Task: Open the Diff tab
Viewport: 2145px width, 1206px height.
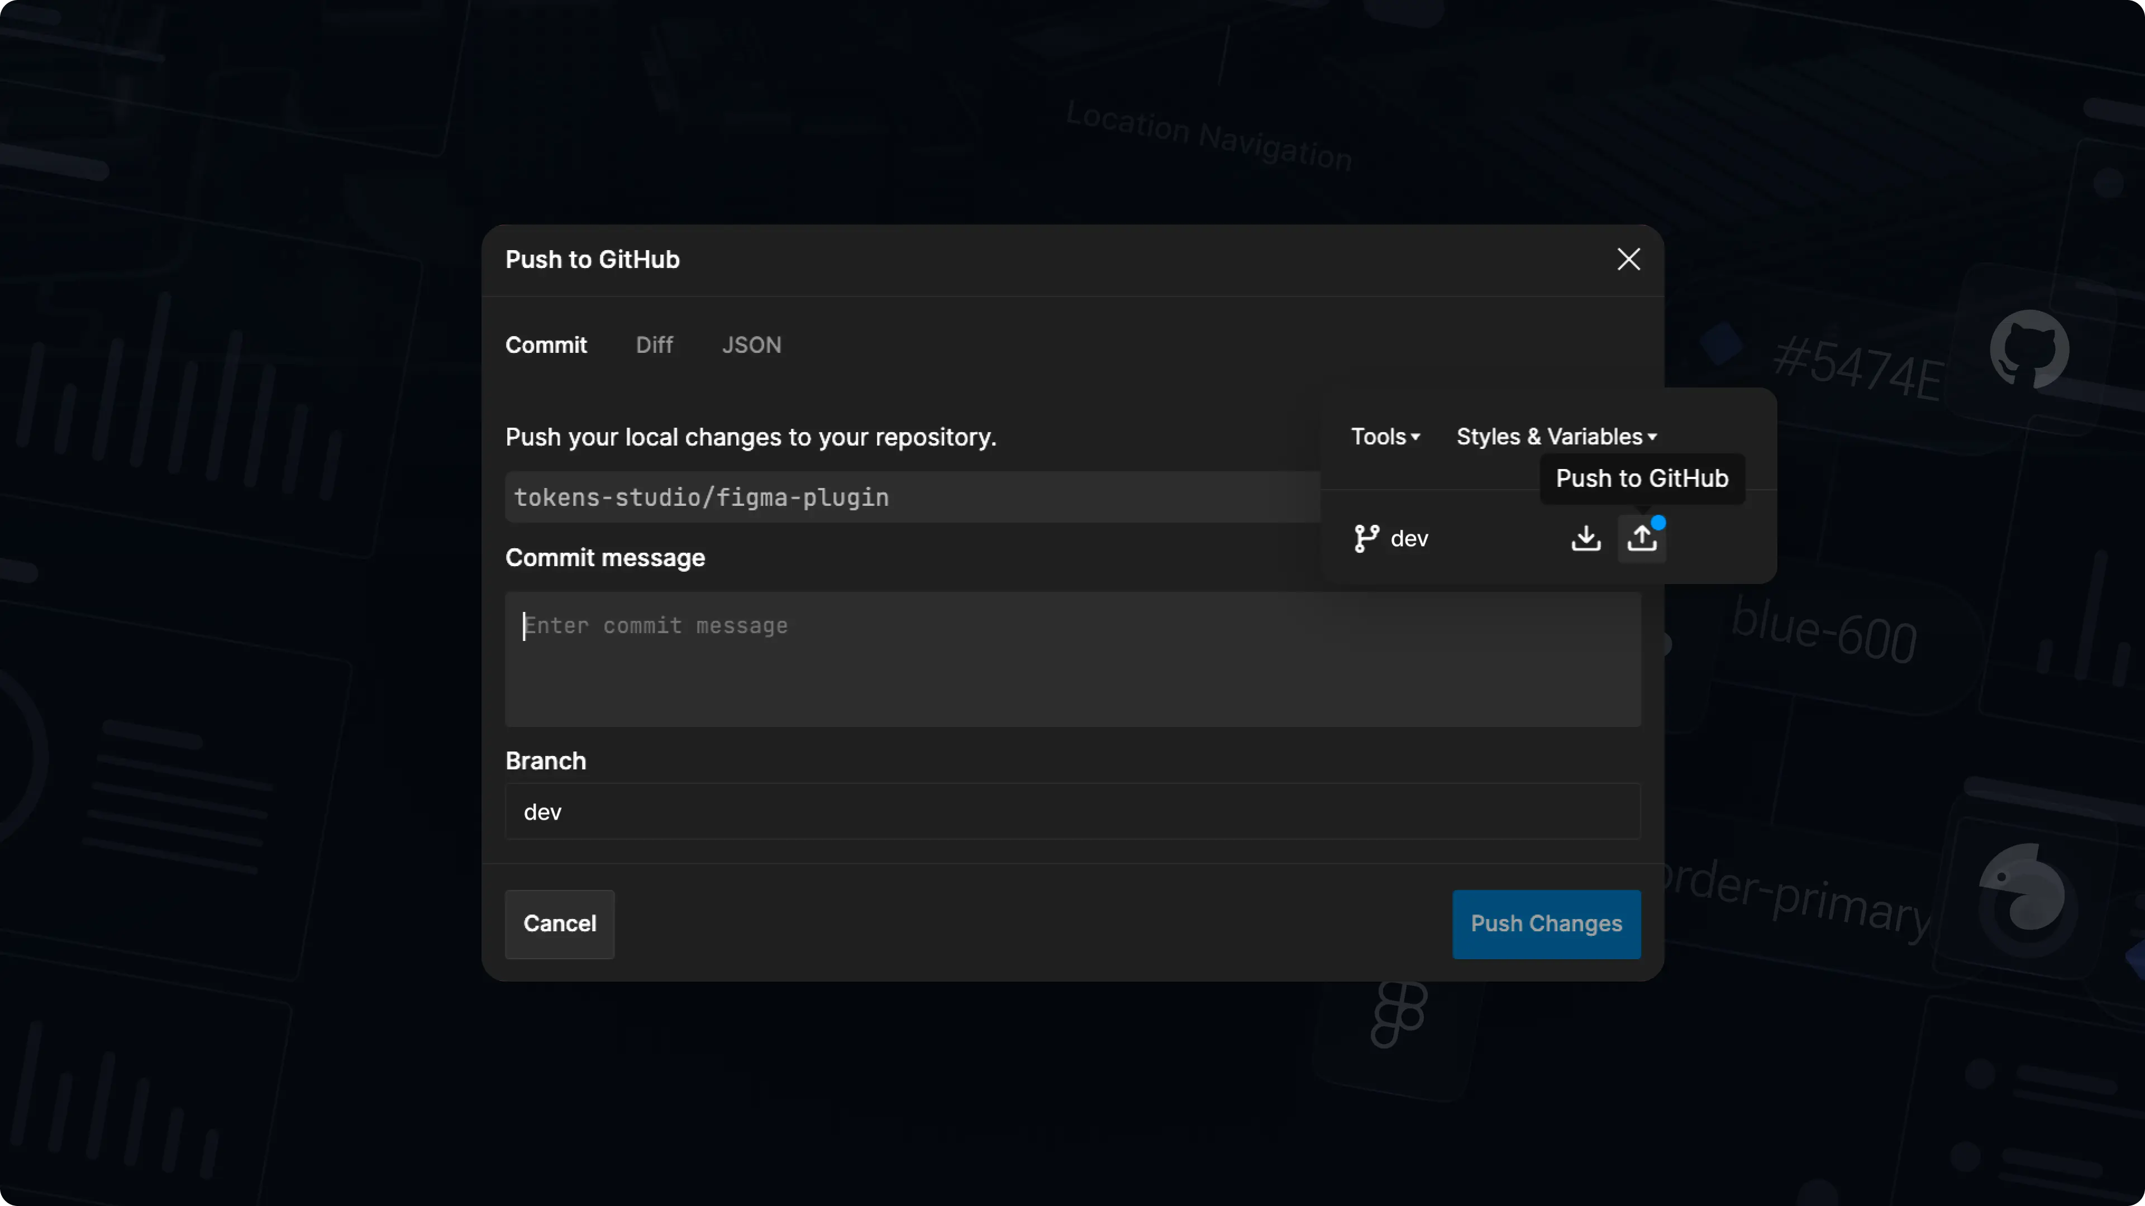Action: pos(654,344)
